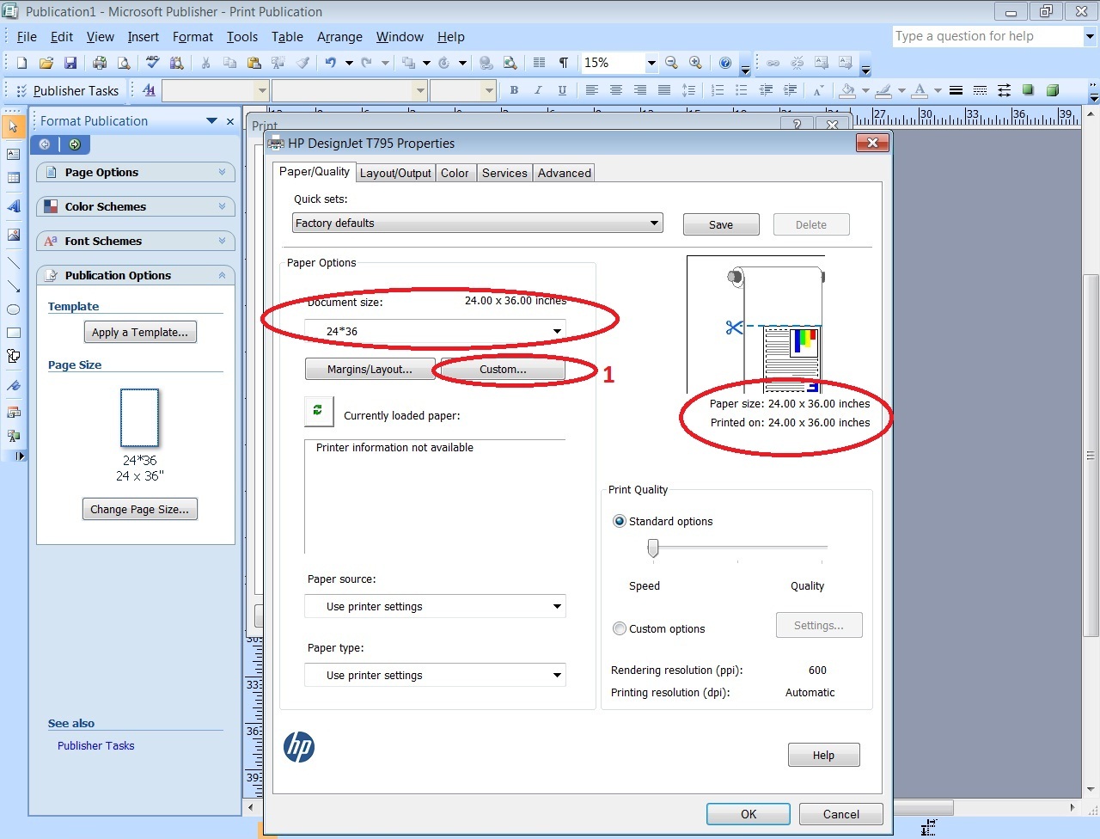Click the green refresh loaded paper icon
This screenshot has width=1100, height=839.
[x=318, y=411]
